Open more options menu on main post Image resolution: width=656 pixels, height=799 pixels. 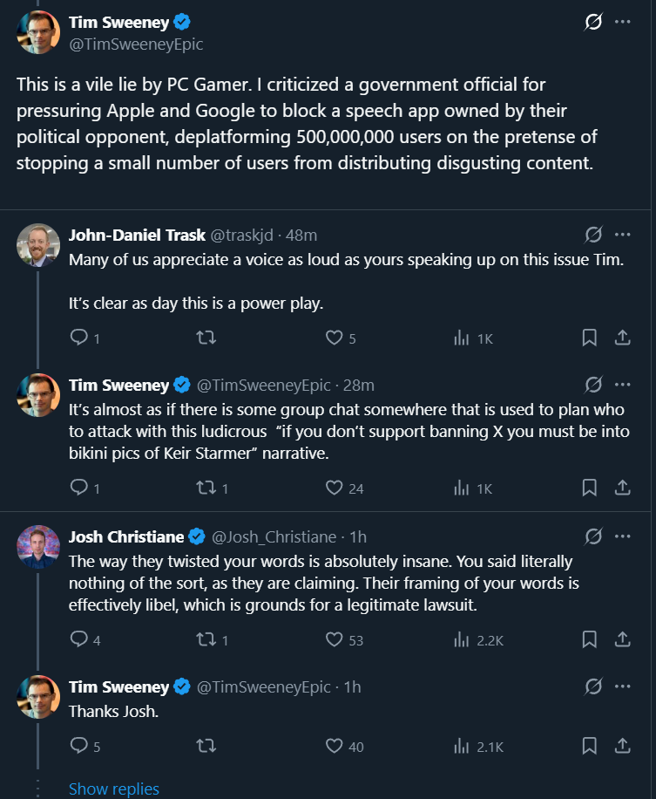click(622, 23)
